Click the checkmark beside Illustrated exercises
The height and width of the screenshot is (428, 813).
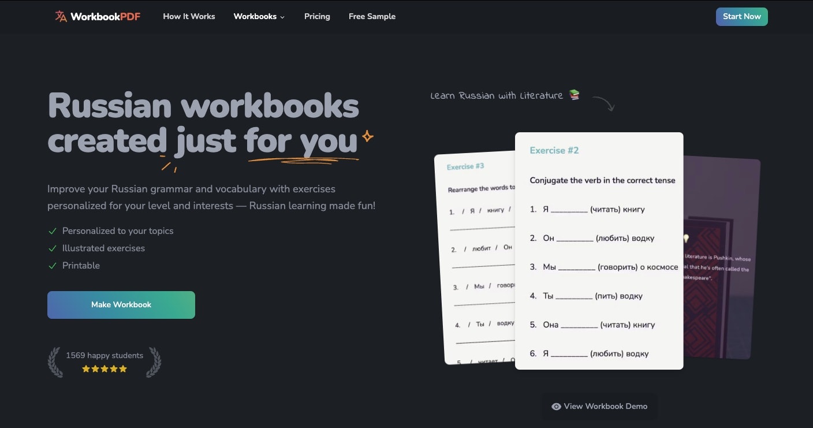tap(53, 248)
